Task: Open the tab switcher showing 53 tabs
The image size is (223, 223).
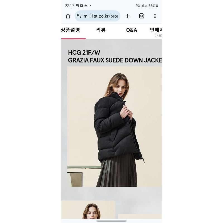Action: (141, 16)
